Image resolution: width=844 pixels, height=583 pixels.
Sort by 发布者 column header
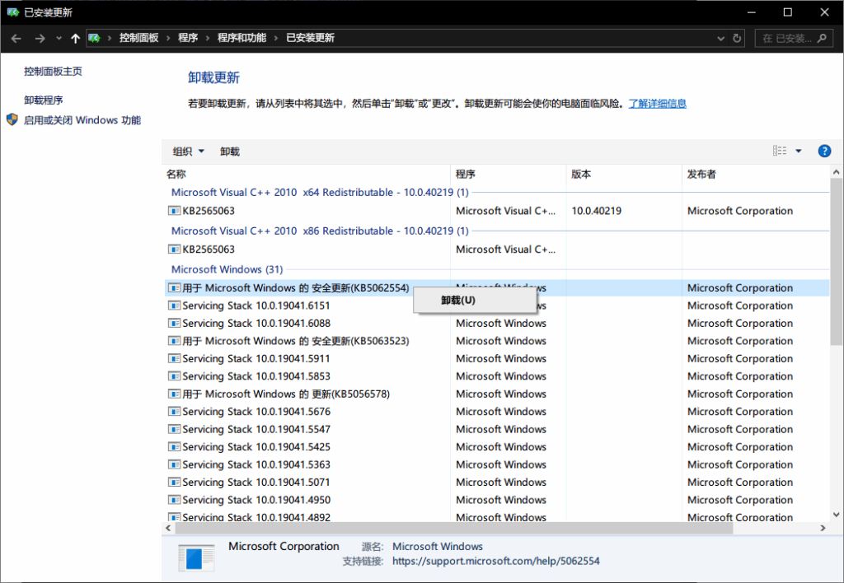[756, 175]
